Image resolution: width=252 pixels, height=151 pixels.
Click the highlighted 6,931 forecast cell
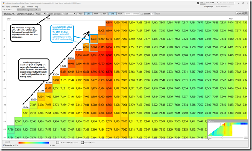[x=94, y=39]
